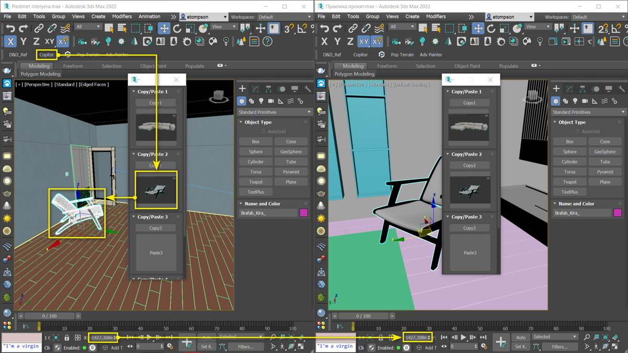Open the Tools menu
Image resolution: width=628 pixels, height=353 pixels.
pos(39,16)
